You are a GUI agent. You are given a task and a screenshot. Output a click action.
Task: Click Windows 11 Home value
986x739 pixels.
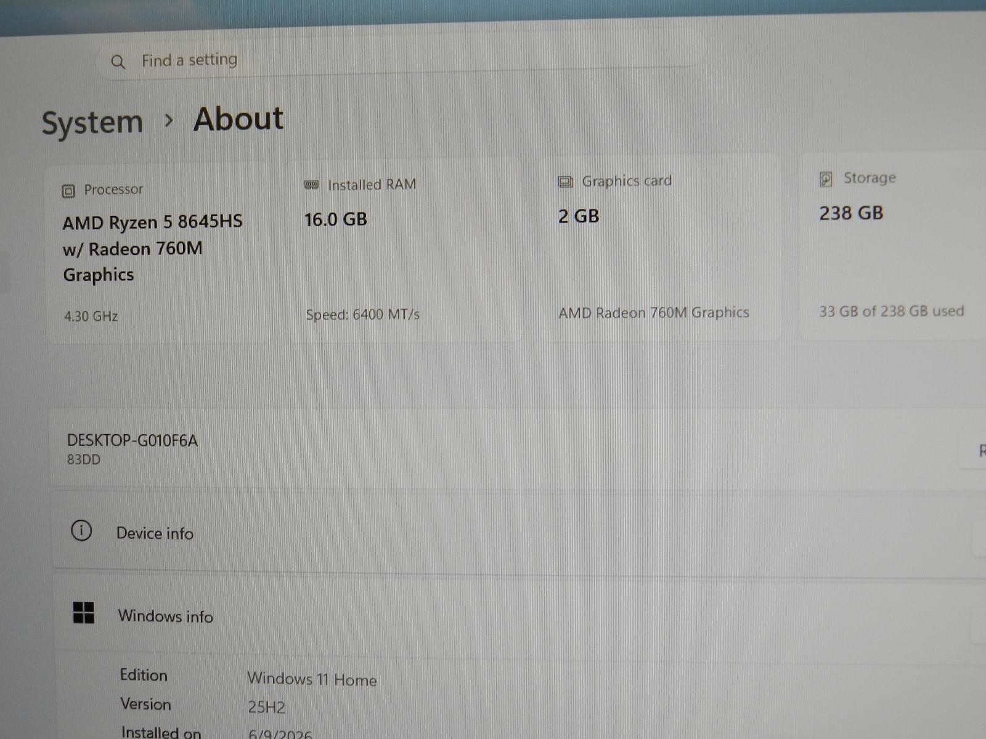(x=312, y=679)
